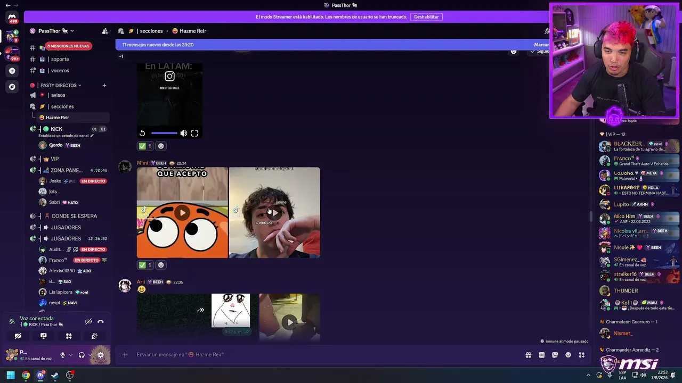682x383 pixels.
Task: Play the orange cartoon TikTok video
Action: coord(182,213)
